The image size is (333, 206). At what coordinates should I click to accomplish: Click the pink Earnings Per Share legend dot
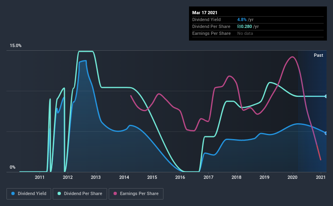(x=115, y=193)
